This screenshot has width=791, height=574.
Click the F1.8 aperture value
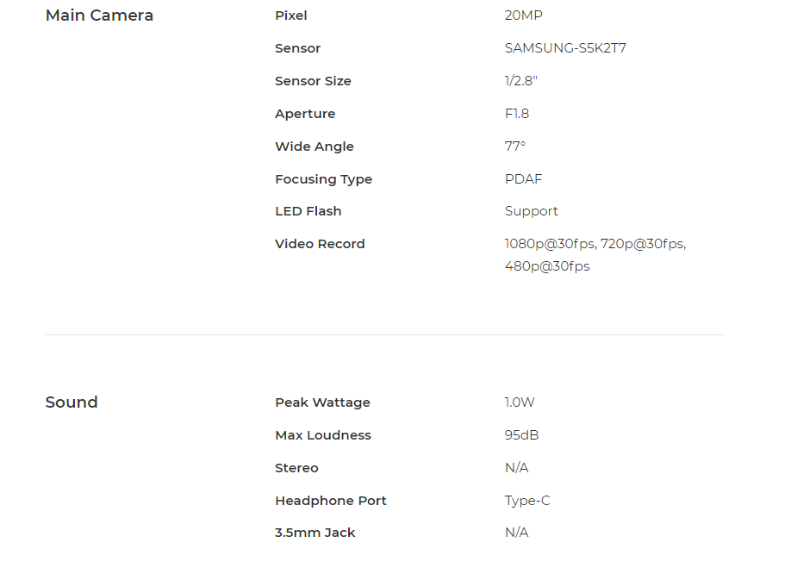tap(517, 114)
